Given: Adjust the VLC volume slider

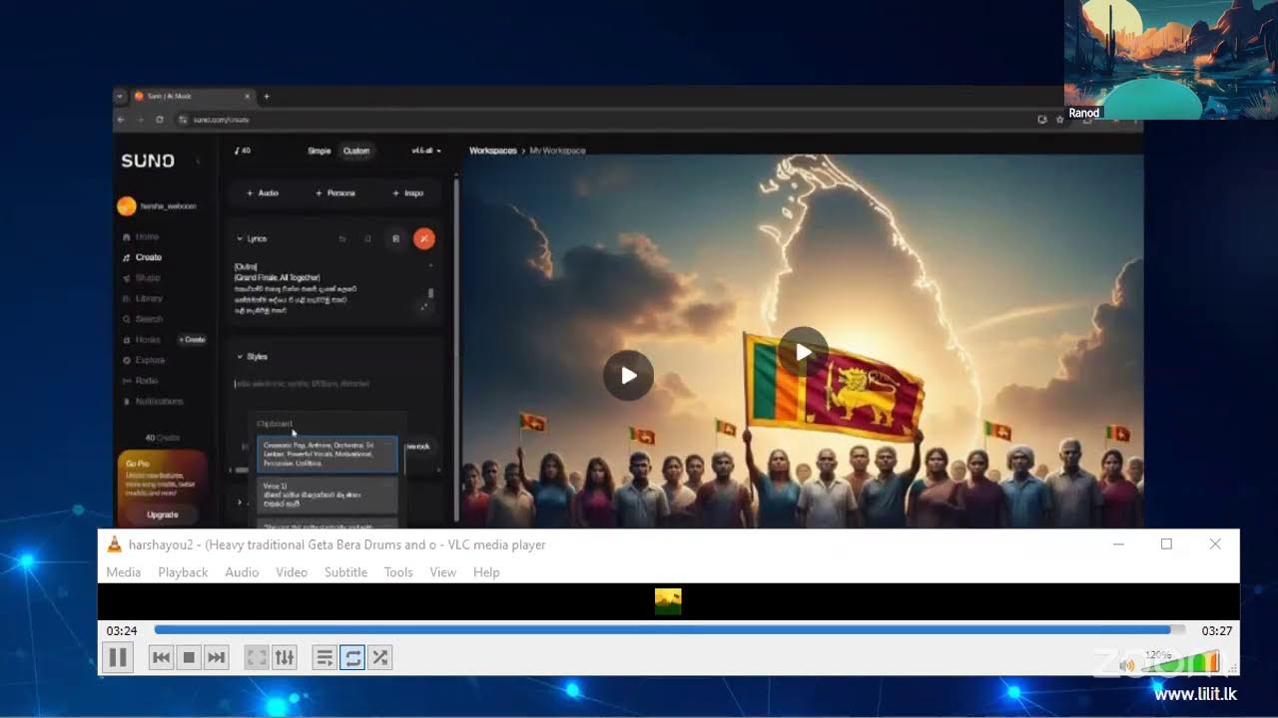Looking at the screenshot, I should tap(1181, 662).
